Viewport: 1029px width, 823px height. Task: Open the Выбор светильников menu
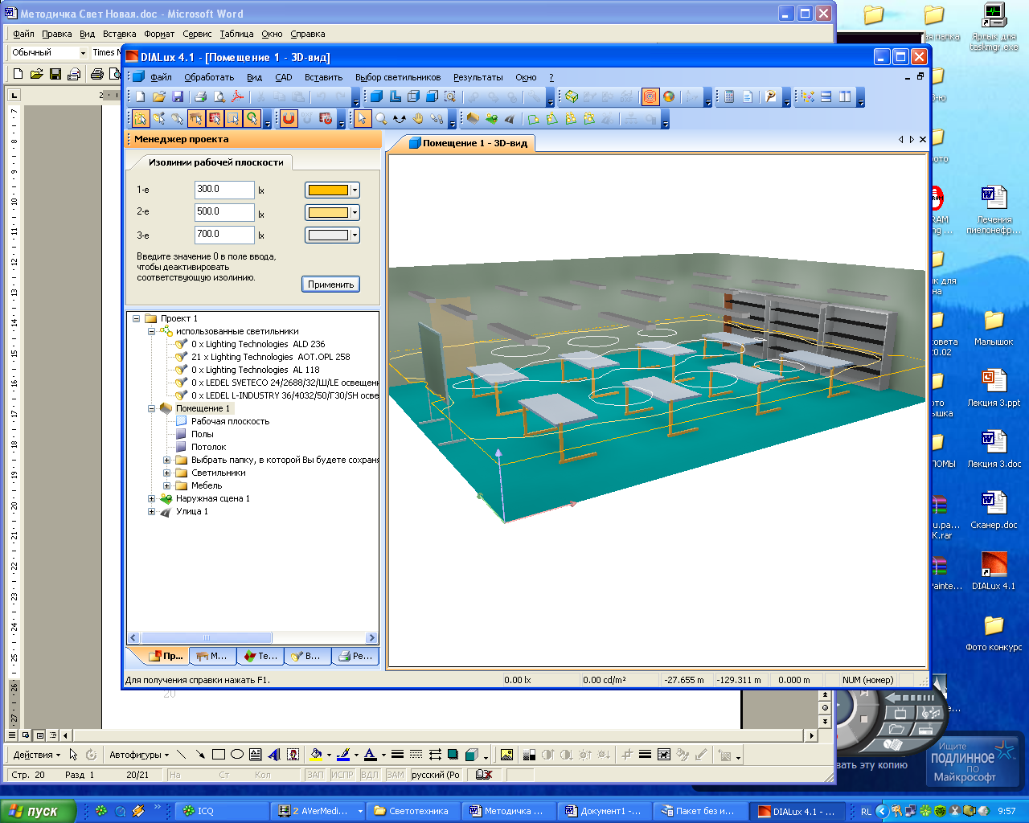point(398,77)
